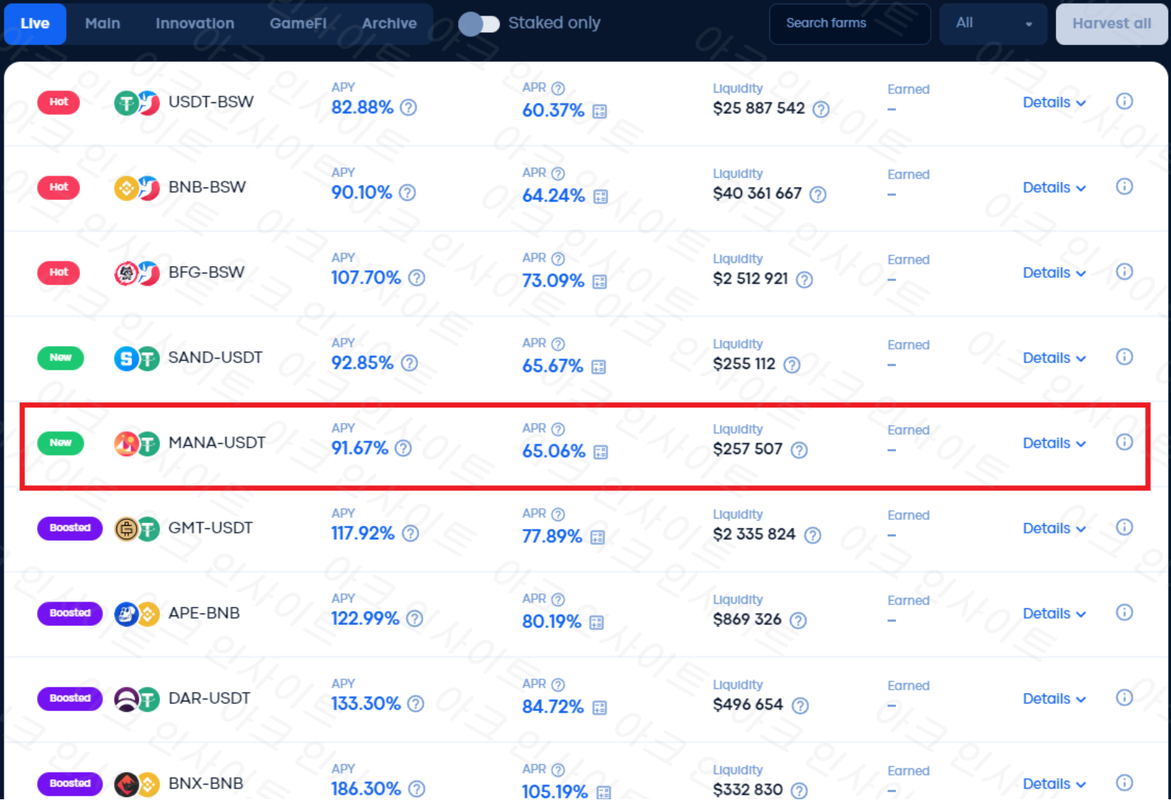Switch to the GameFi tab

pos(298,24)
